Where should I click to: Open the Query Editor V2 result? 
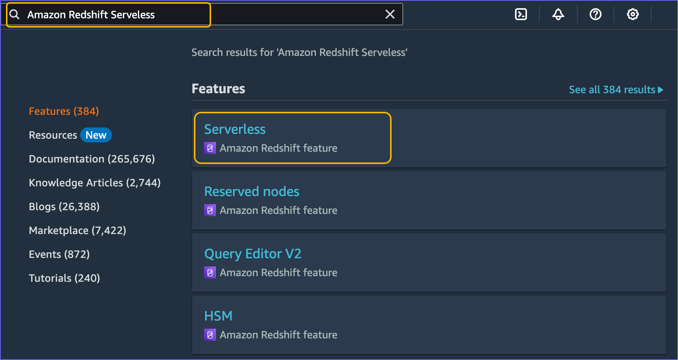tap(253, 253)
